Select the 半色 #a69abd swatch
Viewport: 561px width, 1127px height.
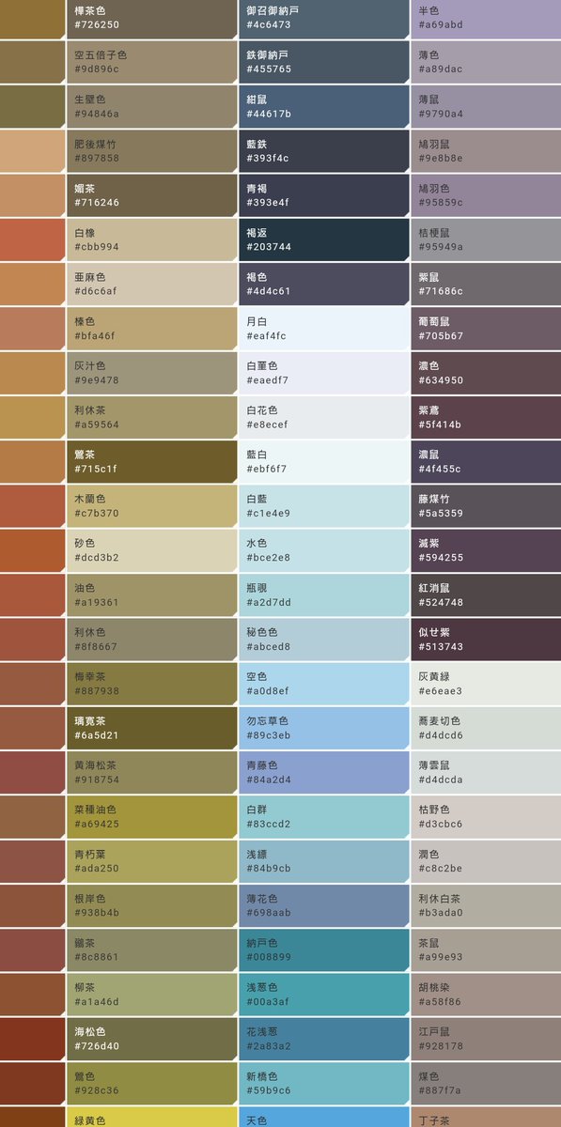[x=486, y=19]
